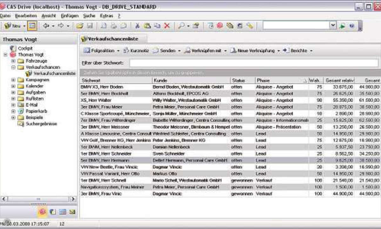Click the Kurznotiz button
The height and width of the screenshot is (229, 381).
coord(136,51)
